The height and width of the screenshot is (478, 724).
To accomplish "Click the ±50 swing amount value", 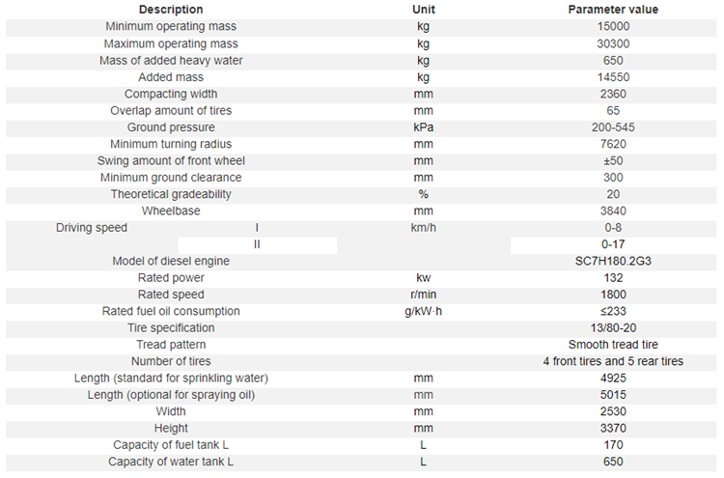I will pos(613,160).
